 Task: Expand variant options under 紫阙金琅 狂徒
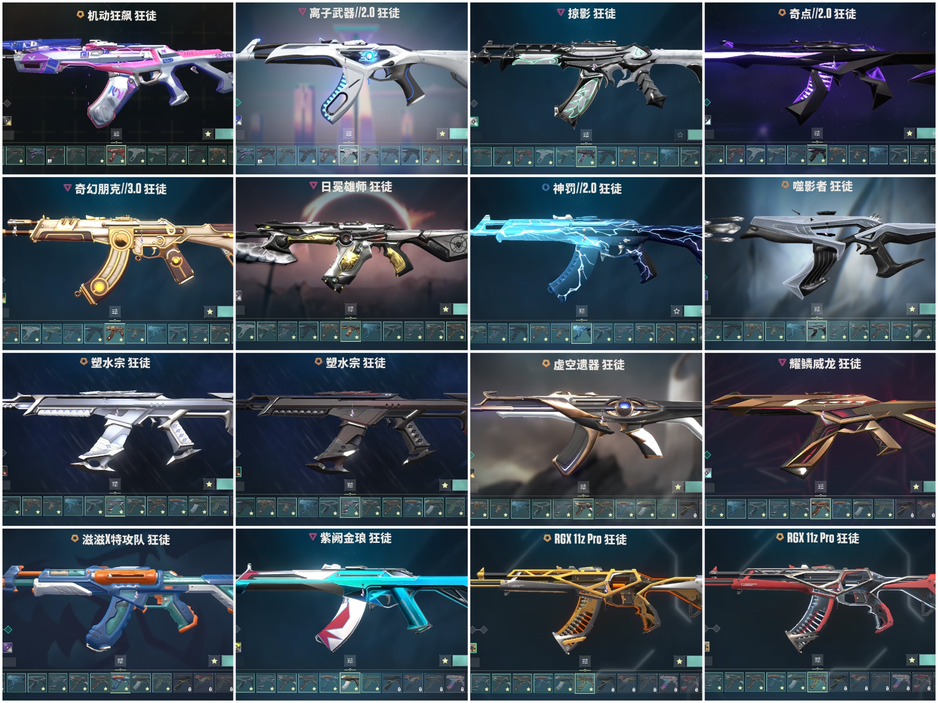point(350,661)
